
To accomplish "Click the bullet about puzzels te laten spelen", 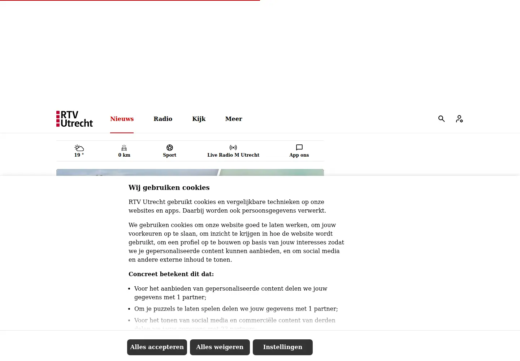I will (236, 309).
